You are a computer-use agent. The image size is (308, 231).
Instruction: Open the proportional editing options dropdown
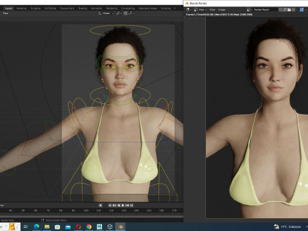click(132, 13)
